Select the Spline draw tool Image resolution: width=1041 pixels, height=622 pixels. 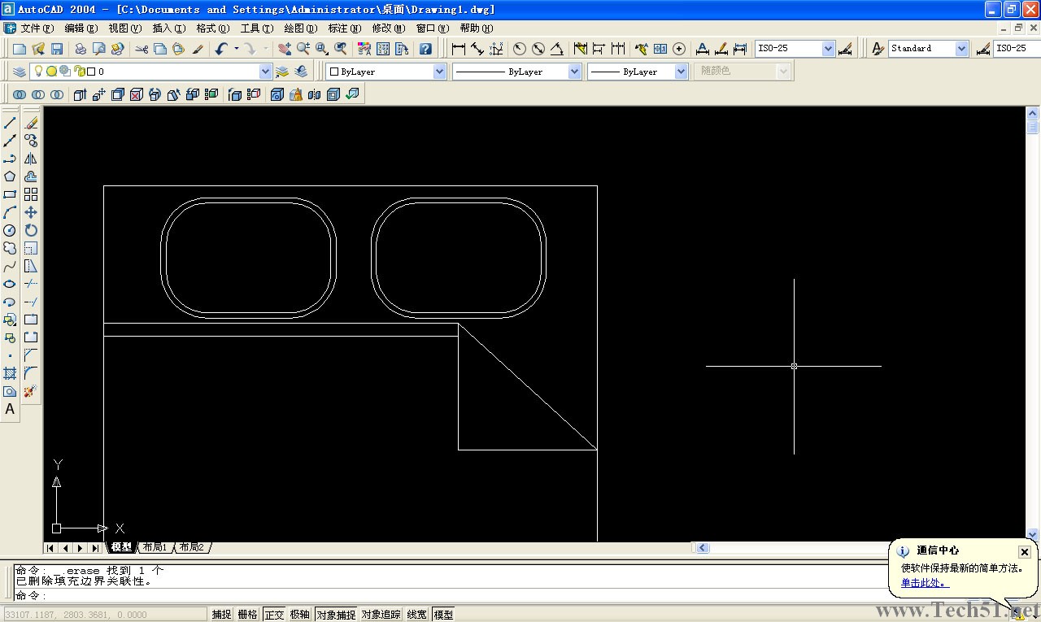click(10, 266)
